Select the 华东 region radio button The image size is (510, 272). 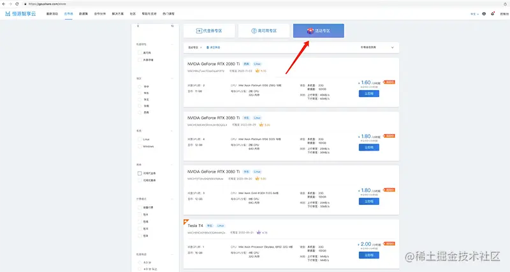(x=140, y=93)
